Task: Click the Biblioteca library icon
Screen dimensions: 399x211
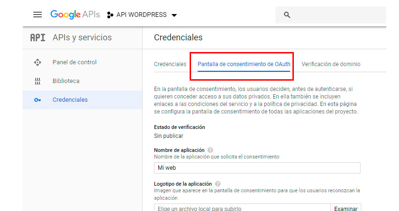Action: pos(38,81)
